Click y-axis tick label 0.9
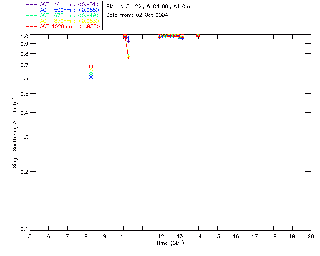The image size is (320, 256). pyautogui.click(x=24, y=44)
